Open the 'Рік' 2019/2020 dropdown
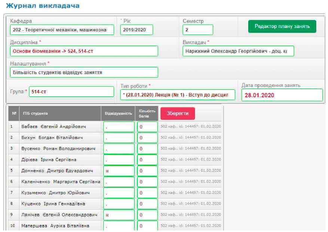The width and height of the screenshot is (328, 232). (137, 30)
